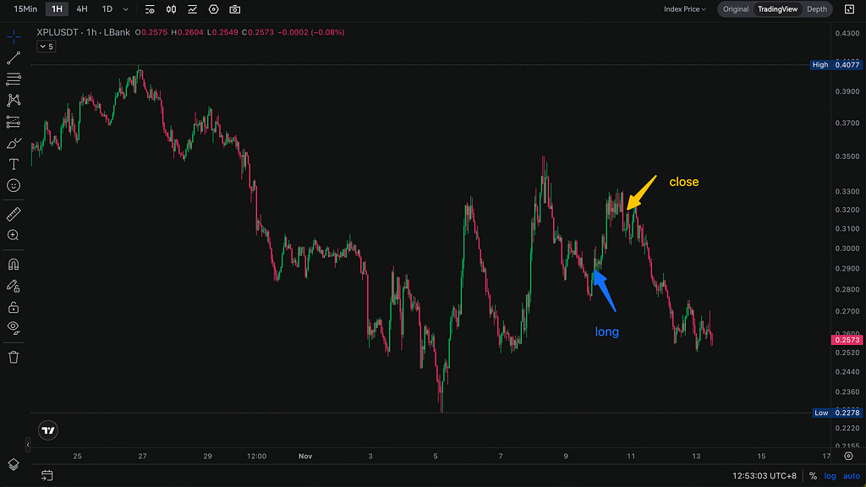Image resolution: width=866 pixels, height=487 pixels.
Task: Select the 15Min timeframe
Action: [x=25, y=9]
